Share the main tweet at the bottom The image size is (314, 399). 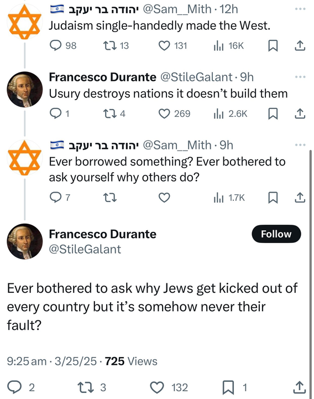[300, 387]
